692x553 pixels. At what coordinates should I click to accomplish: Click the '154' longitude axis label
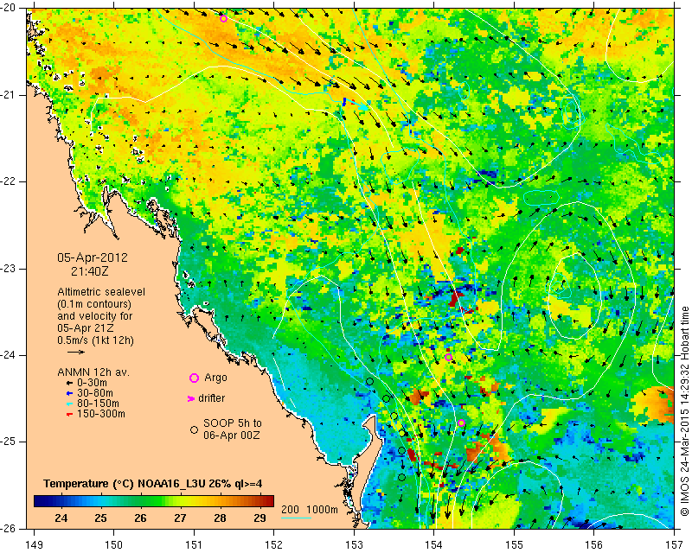tap(434, 545)
